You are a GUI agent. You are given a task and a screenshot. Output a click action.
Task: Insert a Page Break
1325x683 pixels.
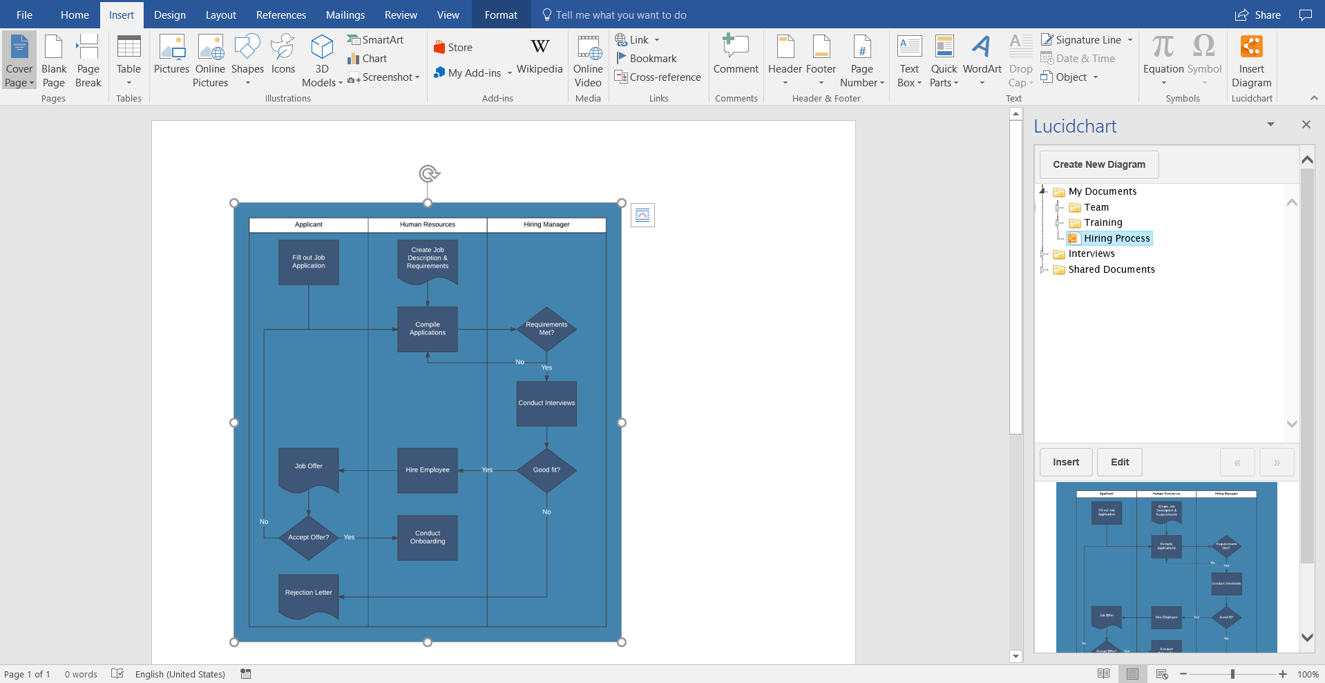[x=88, y=61]
